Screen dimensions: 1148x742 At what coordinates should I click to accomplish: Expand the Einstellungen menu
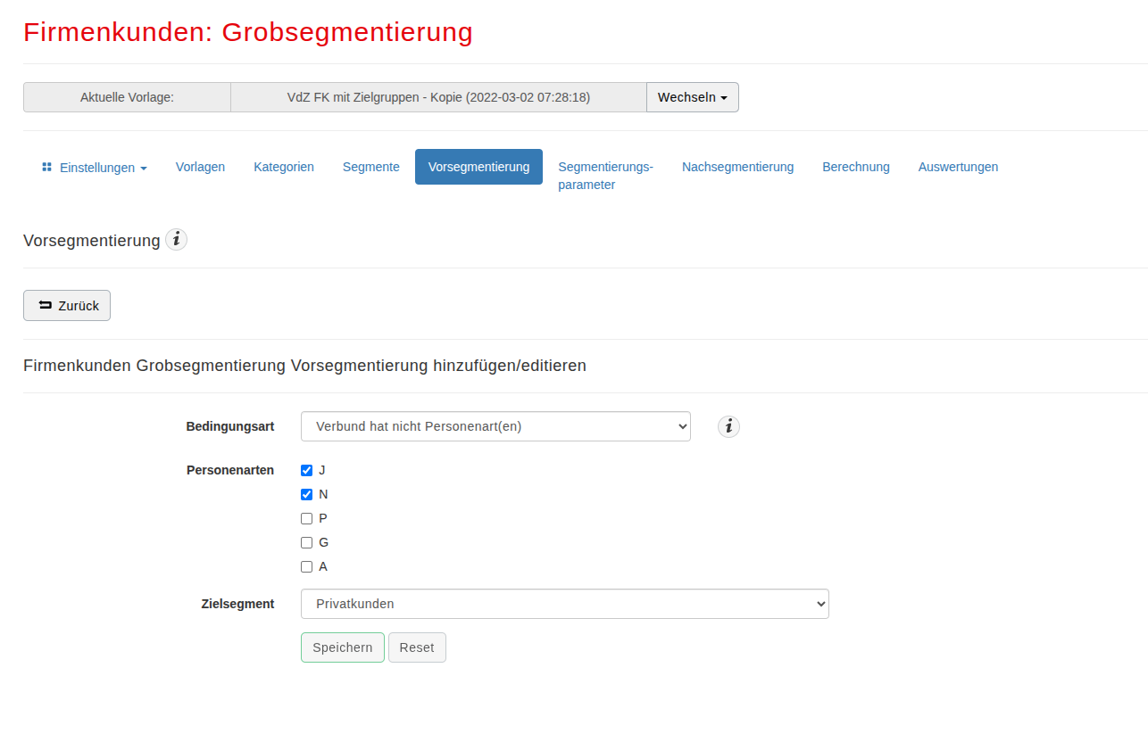[x=95, y=167]
